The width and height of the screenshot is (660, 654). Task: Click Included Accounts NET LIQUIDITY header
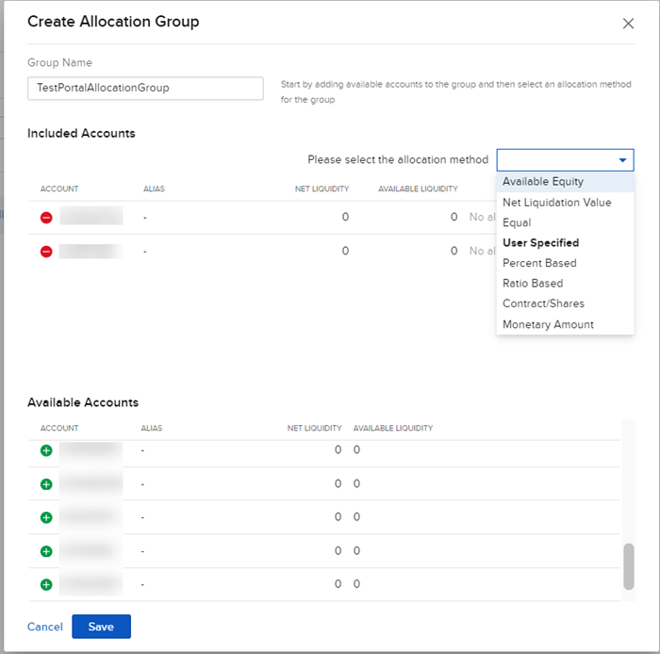(x=322, y=188)
